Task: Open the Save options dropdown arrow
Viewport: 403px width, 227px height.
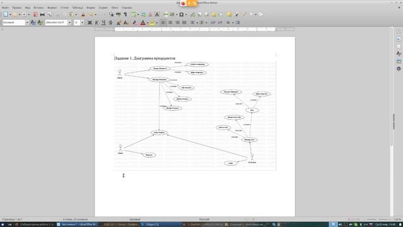Action: click(x=29, y=15)
